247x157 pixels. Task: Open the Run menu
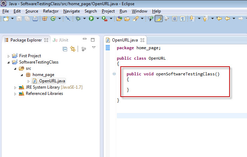pos(123,11)
